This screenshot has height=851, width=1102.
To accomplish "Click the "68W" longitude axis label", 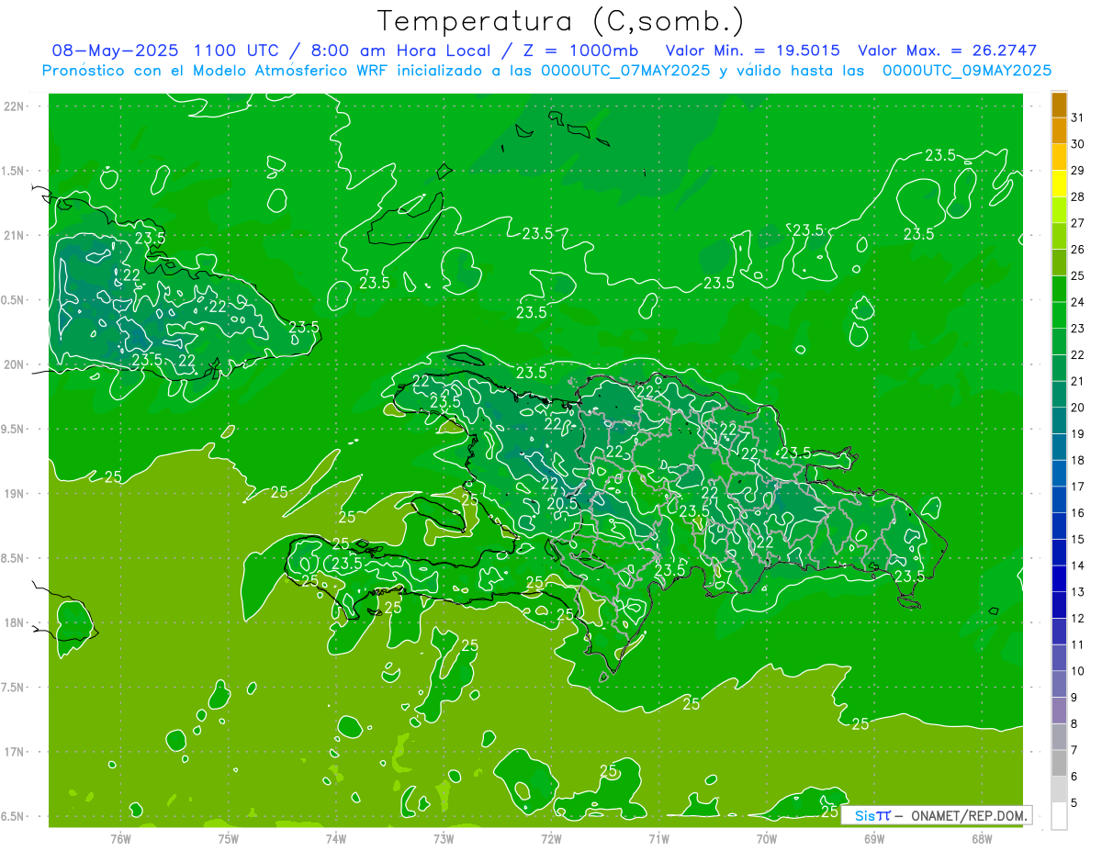I will click(x=981, y=839).
